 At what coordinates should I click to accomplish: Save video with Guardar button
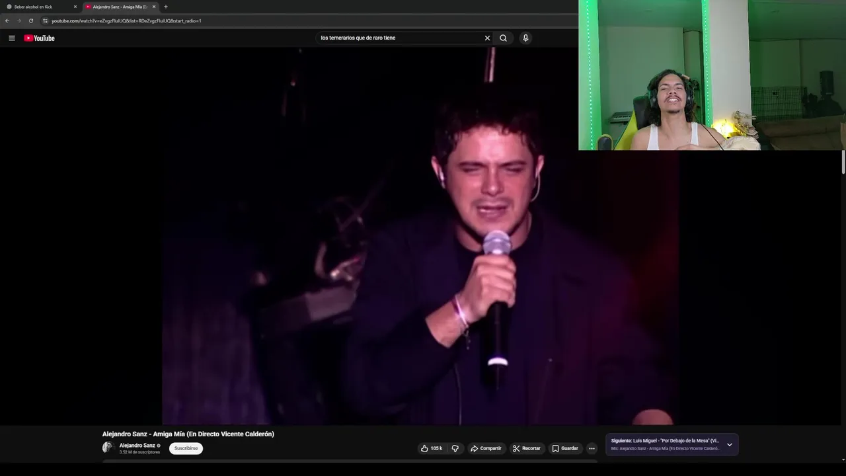(565, 448)
